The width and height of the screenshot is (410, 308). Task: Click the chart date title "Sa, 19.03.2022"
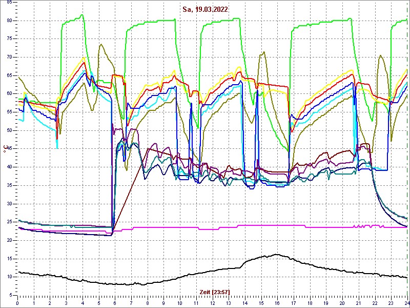pyautogui.click(x=204, y=10)
